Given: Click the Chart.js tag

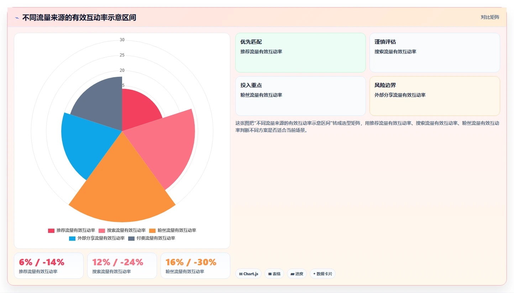Looking at the screenshot, I should tap(248, 274).
